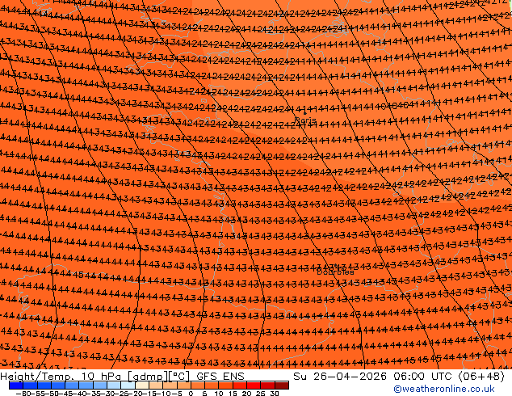The image size is (512, 396).
Task: Click the '[gdmp]' unit label
Action: click(148, 377)
